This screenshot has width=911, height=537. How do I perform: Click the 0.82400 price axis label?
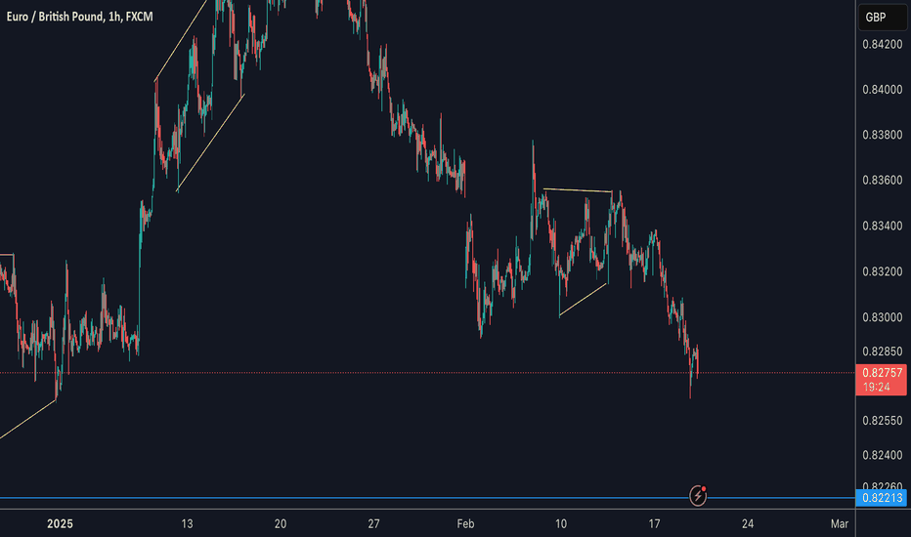click(x=882, y=455)
